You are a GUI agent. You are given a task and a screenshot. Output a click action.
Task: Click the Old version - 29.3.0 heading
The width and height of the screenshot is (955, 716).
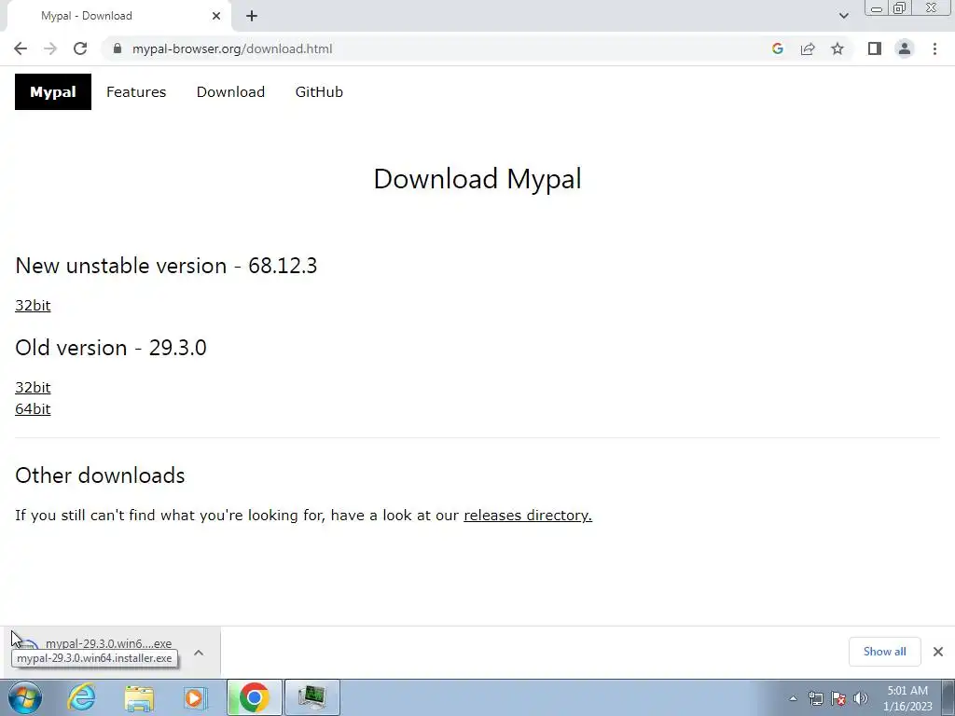[x=111, y=348]
